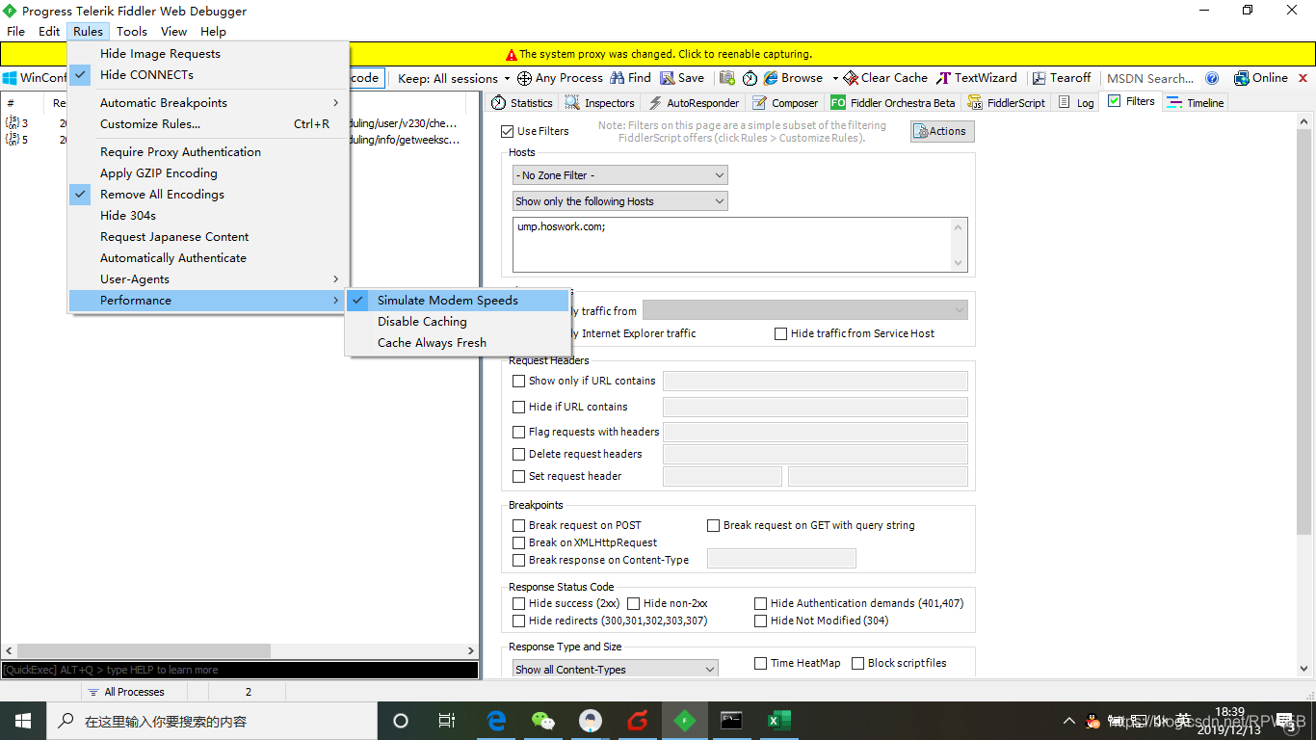Open Command Prompt from taskbar

[732, 721]
